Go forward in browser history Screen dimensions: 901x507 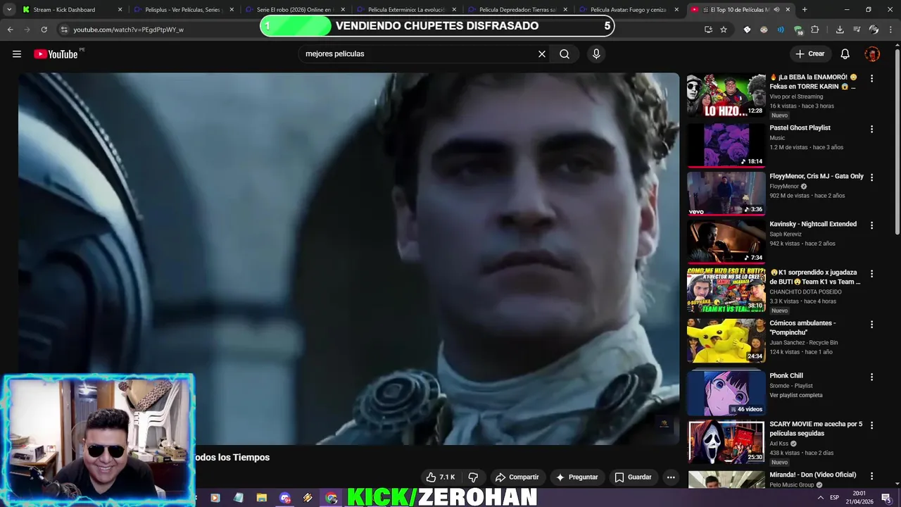(x=27, y=30)
